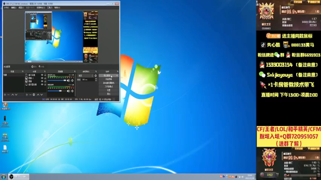The width and height of the screenshot is (321, 180).
Task: Click the 退出 exit button in Controls
Action: click(109, 94)
